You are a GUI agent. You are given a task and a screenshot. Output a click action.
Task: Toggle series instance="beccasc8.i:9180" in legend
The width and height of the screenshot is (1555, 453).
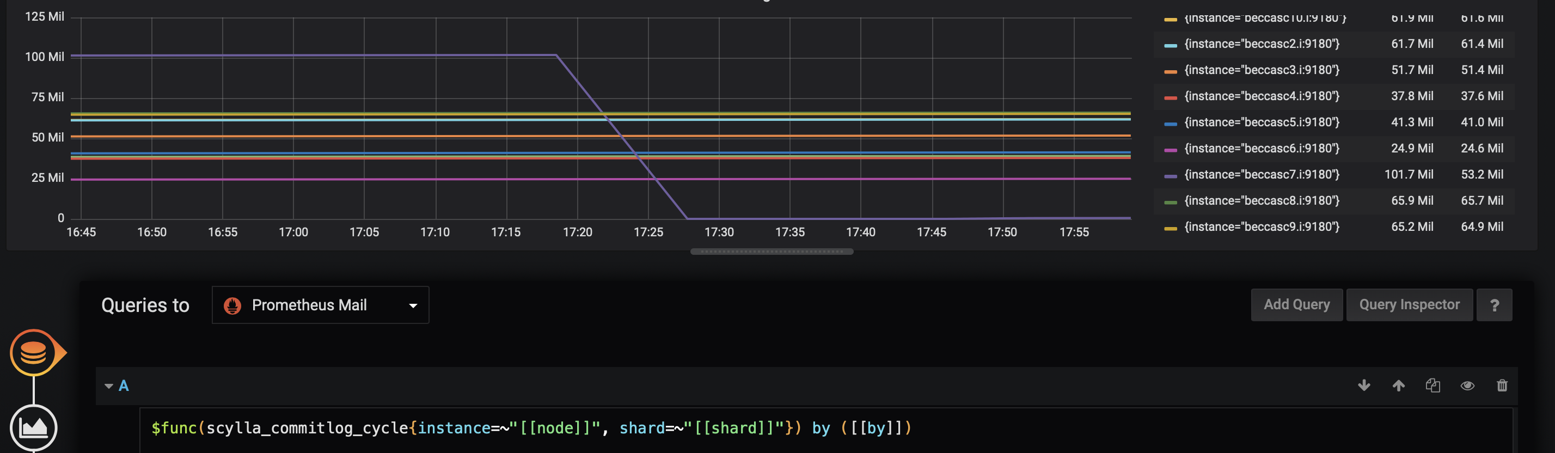pos(1262,200)
